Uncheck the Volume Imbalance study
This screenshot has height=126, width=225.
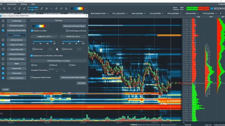3,78
